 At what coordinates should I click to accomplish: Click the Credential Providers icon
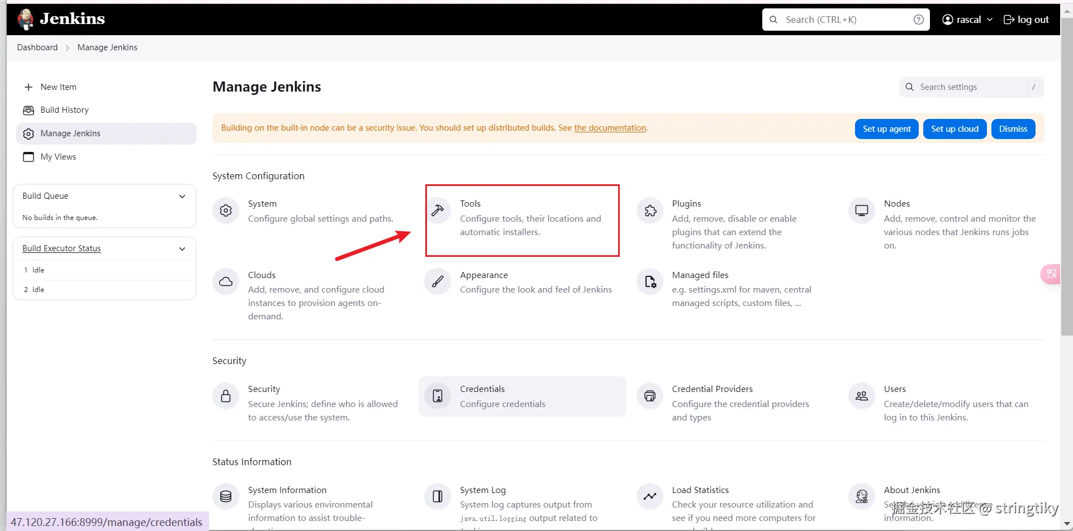coord(650,396)
